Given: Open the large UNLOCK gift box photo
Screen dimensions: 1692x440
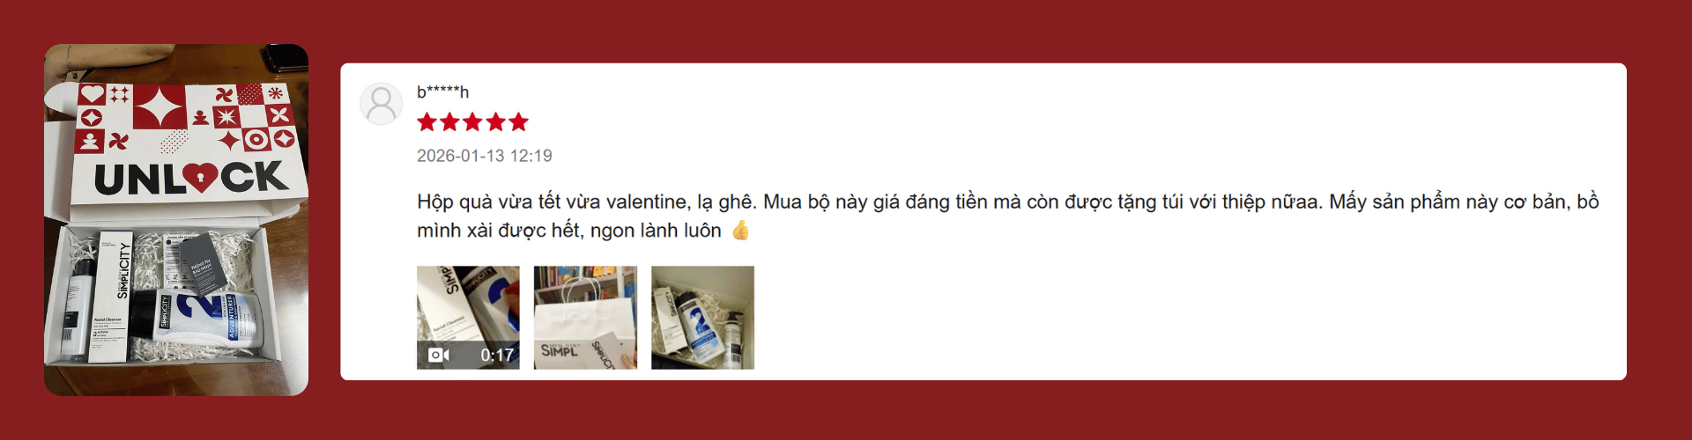Looking at the screenshot, I should 176,220.
